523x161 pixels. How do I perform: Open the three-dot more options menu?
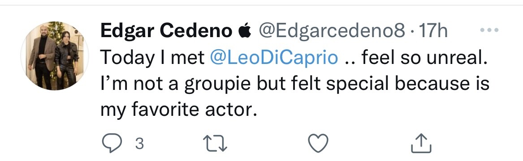click(x=489, y=30)
